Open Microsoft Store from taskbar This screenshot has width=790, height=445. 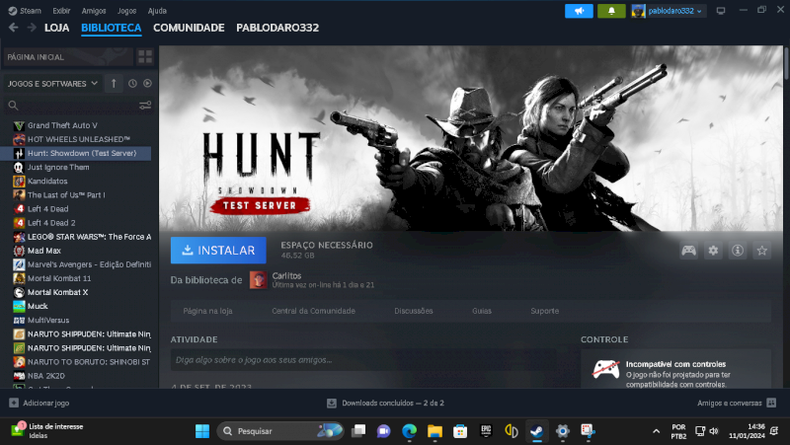[x=460, y=431]
